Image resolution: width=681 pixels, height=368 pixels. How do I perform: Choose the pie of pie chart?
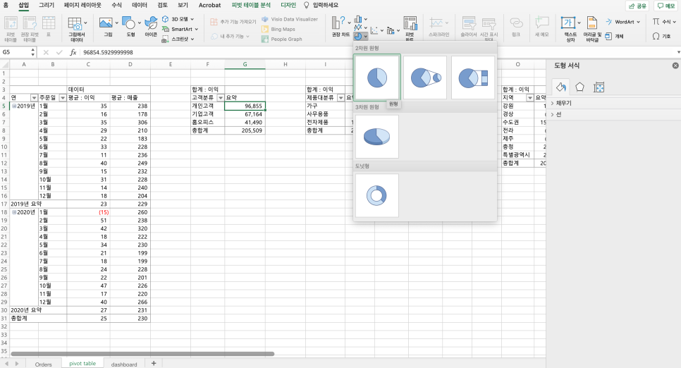425,78
